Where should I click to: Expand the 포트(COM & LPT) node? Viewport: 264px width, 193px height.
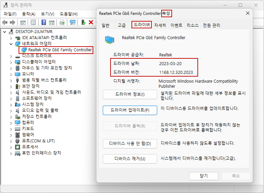(11, 141)
